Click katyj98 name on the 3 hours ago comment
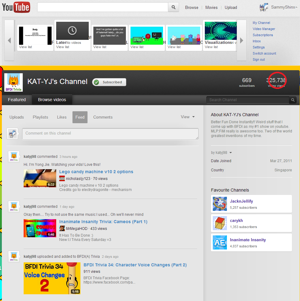This screenshot has height=301, width=300. [x=30, y=156]
